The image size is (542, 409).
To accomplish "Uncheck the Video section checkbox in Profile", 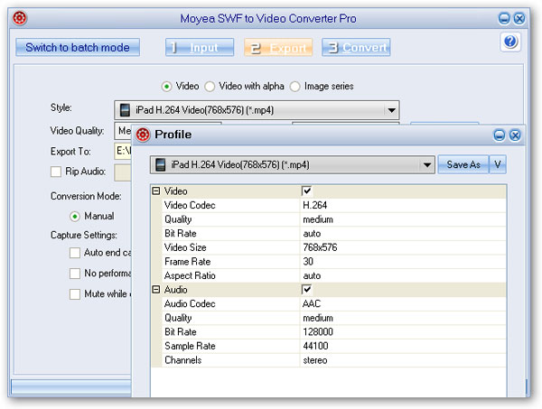I will (x=306, y=191).
